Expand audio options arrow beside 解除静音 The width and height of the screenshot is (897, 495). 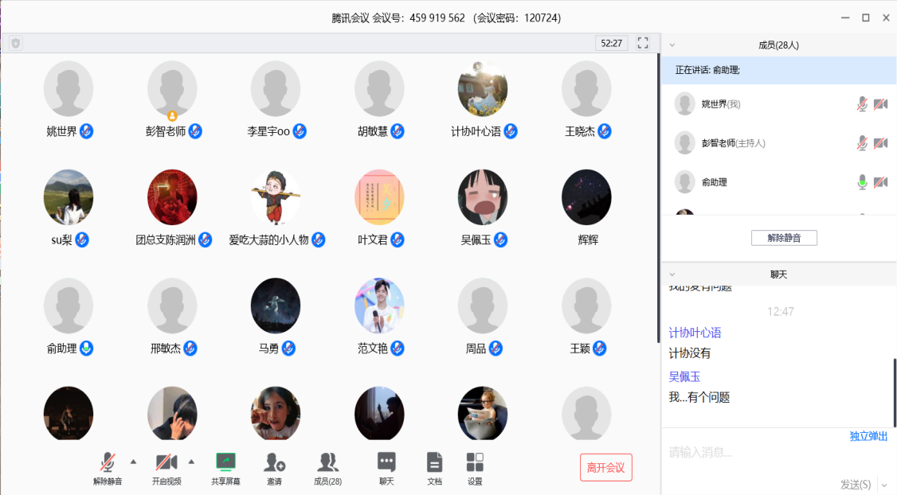pos(133,461)
